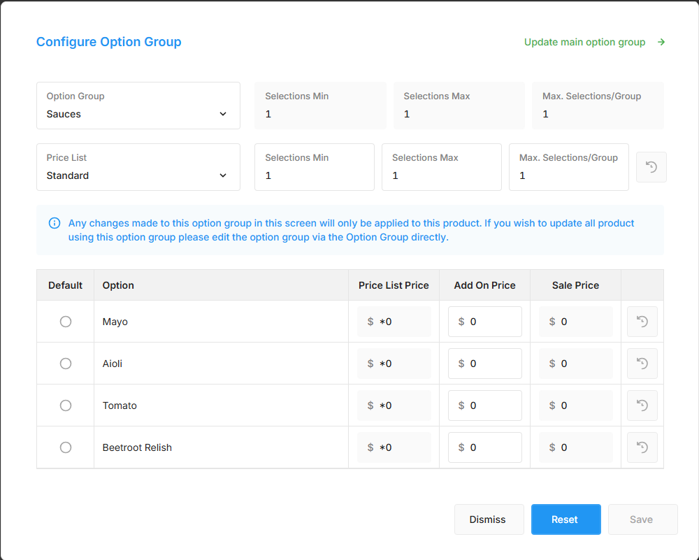This screenshot has width=699, height=560.
Task: Click the Beetroot Relish option name
Action: [x=137, y=447]
